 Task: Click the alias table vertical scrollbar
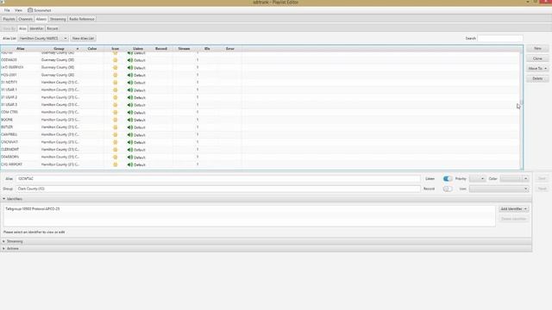521,110
